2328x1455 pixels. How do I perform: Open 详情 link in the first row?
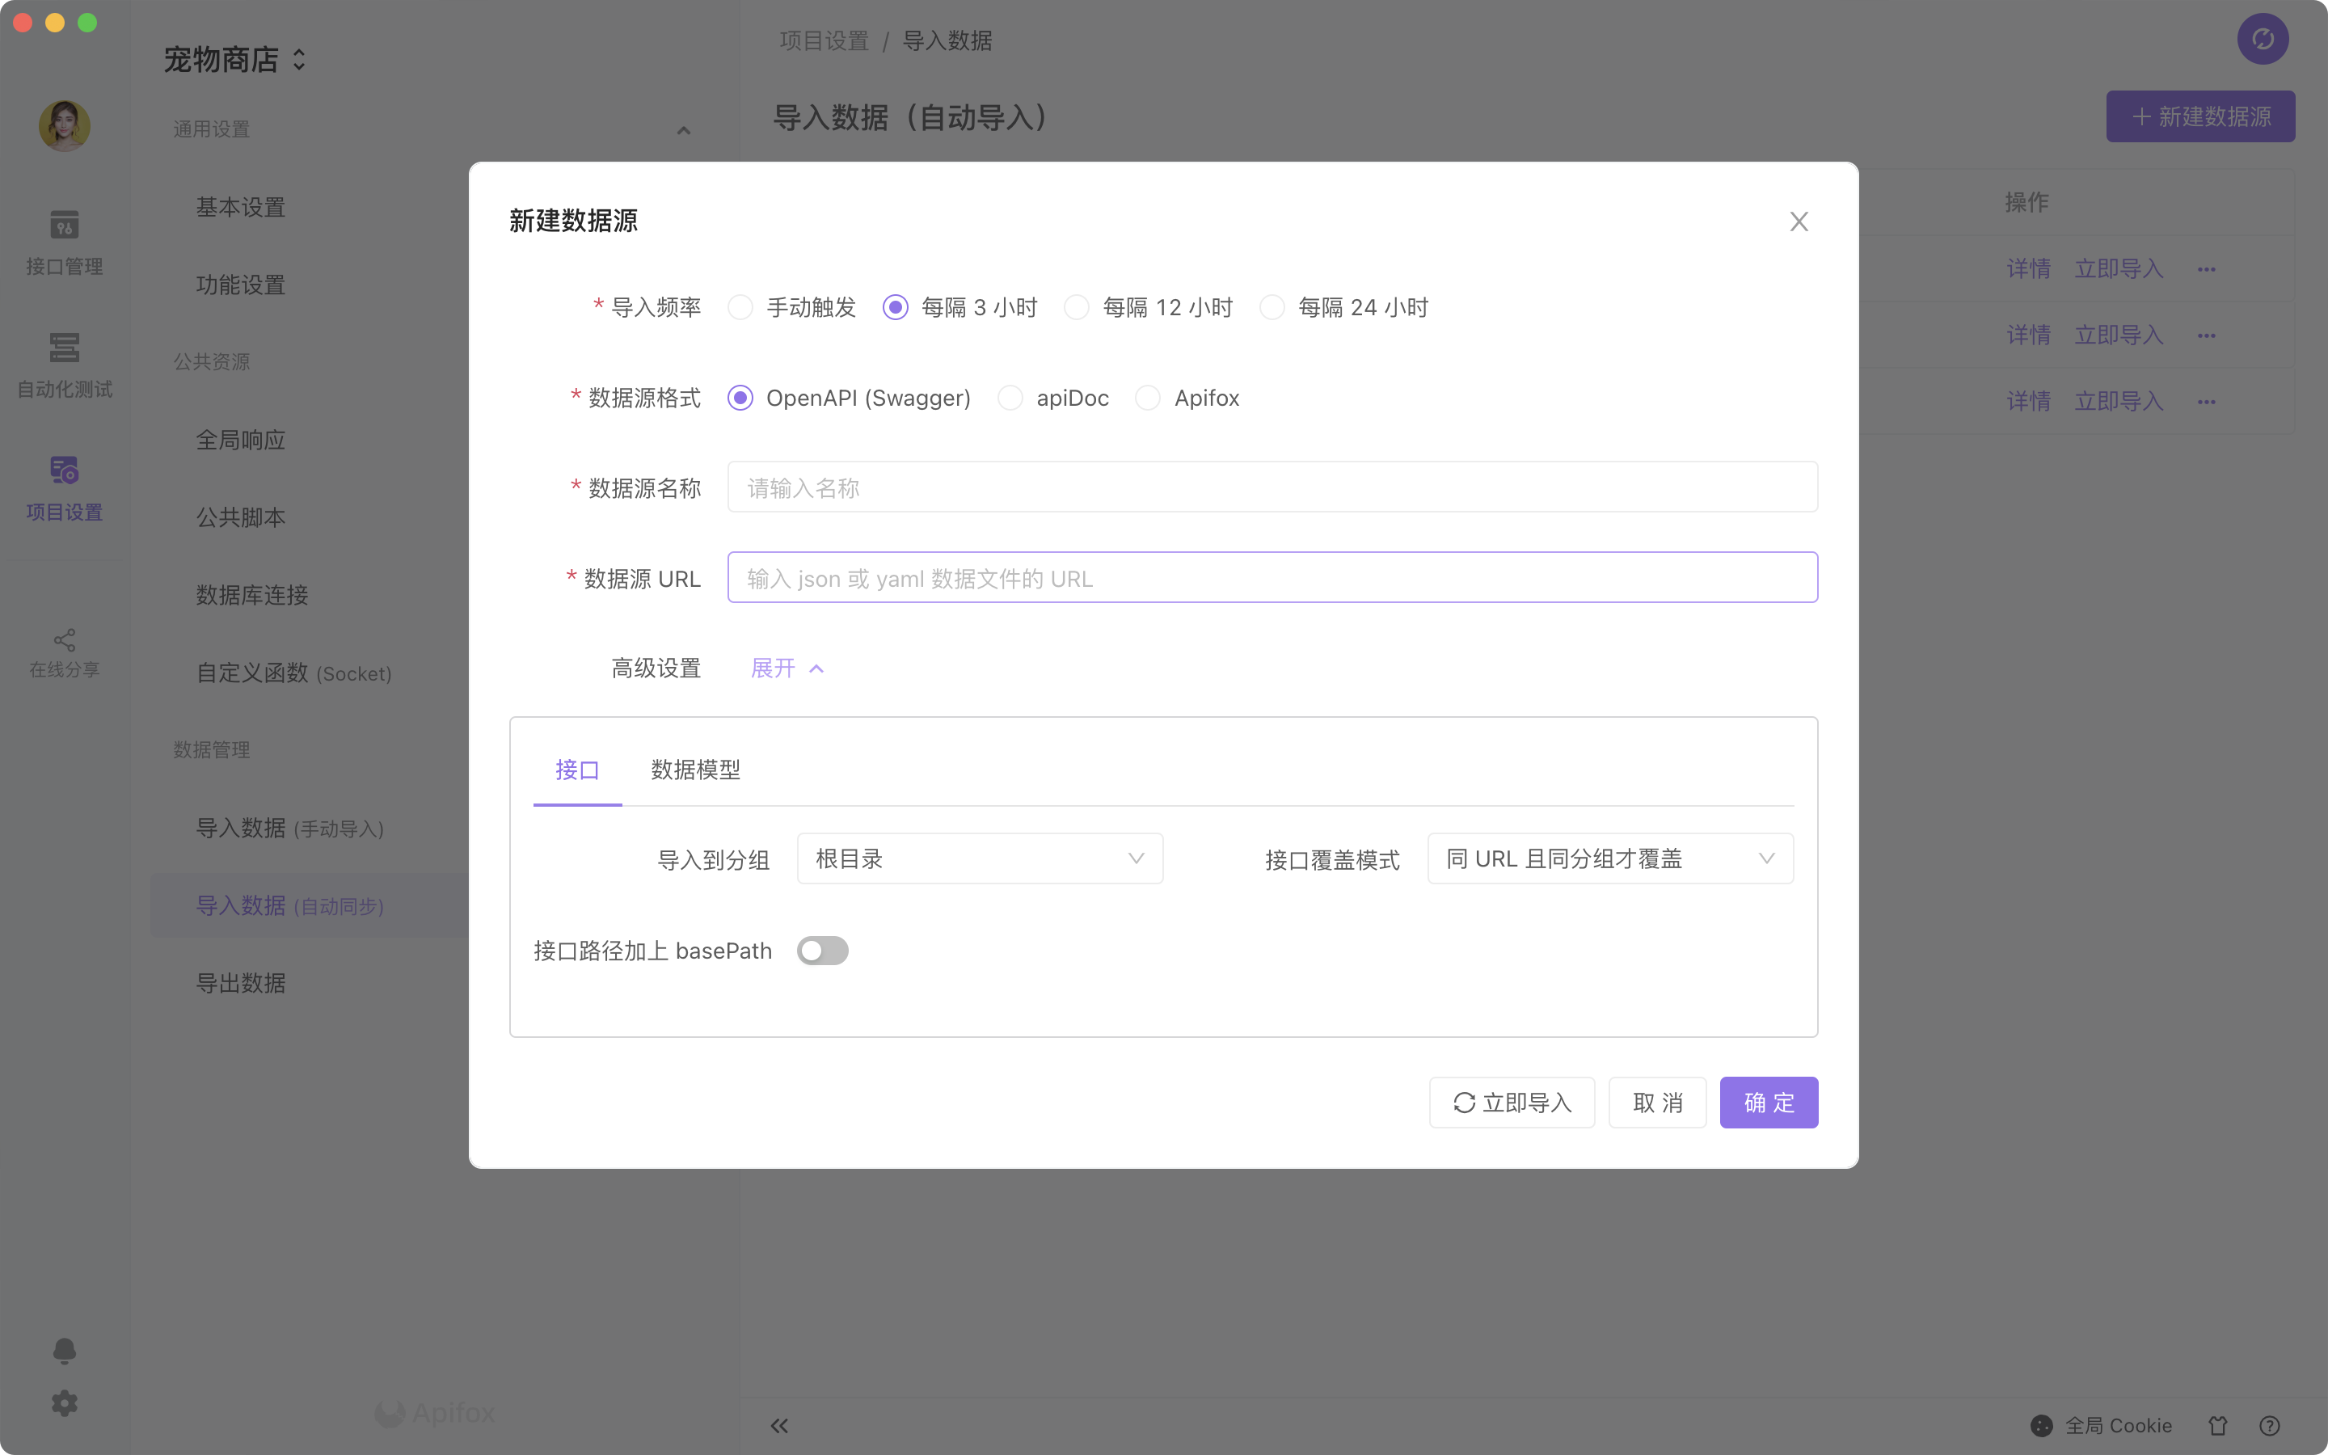pos(2029,268)
